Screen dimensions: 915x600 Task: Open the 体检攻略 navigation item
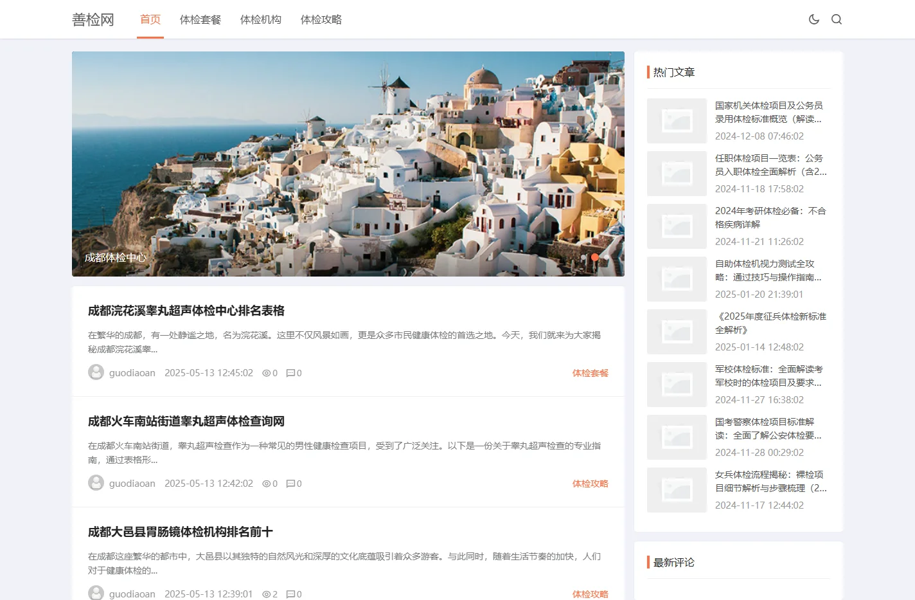[321, 19]
